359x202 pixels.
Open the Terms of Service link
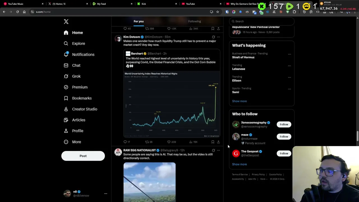point(240,175)
